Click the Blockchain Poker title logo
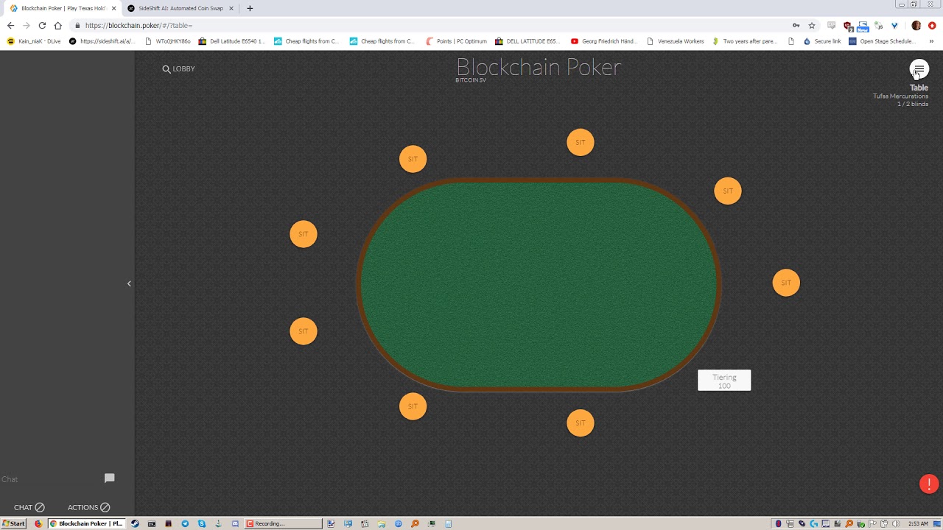943x530 pixels. 539,68
